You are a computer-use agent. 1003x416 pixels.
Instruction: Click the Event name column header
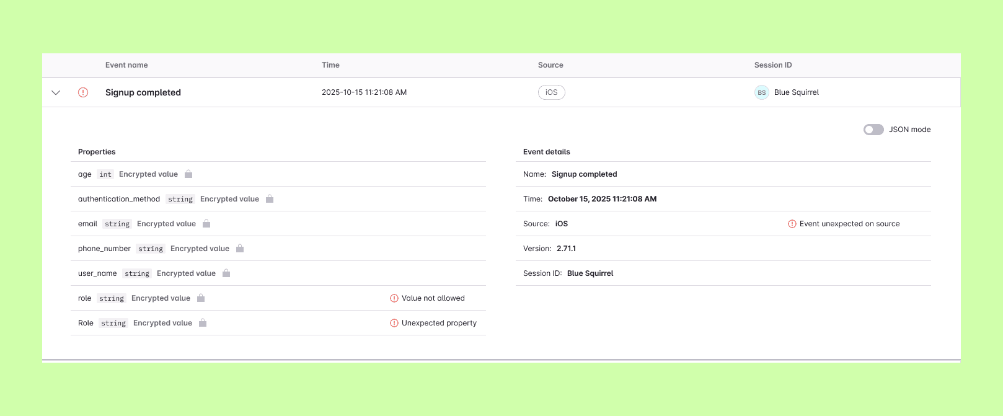click(x=126, y=65)
